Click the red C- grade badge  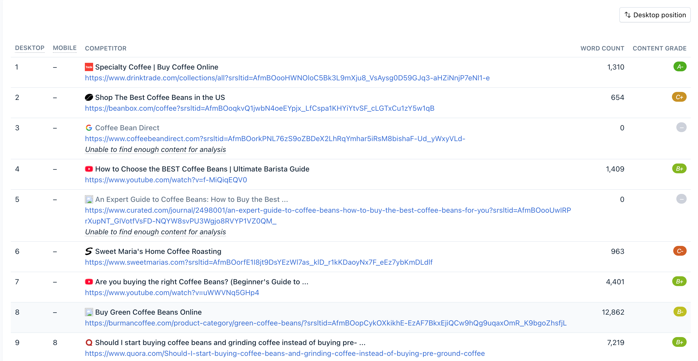679,251
